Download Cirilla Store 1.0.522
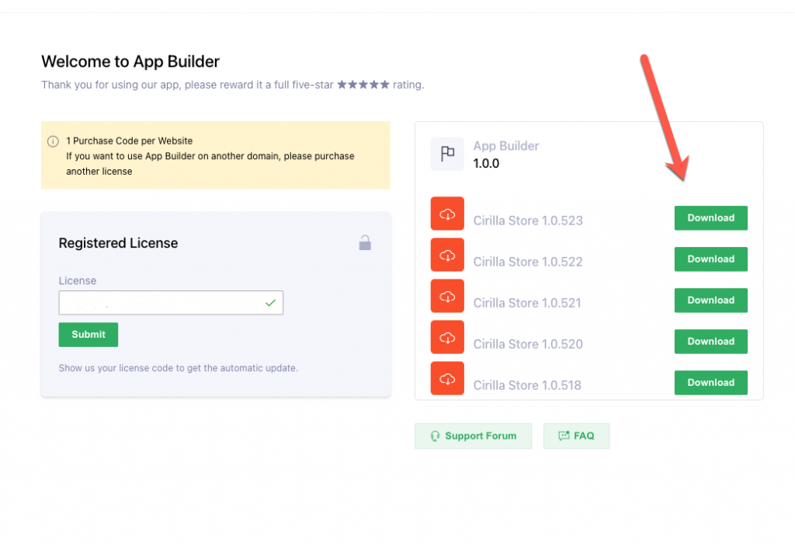Image resolution: width=795 pixels, height=549 pixels. [x=711, y=259]
